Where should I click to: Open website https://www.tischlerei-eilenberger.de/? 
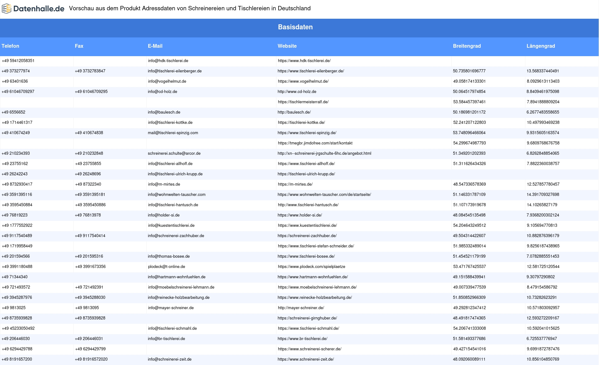tap(311, 71)
